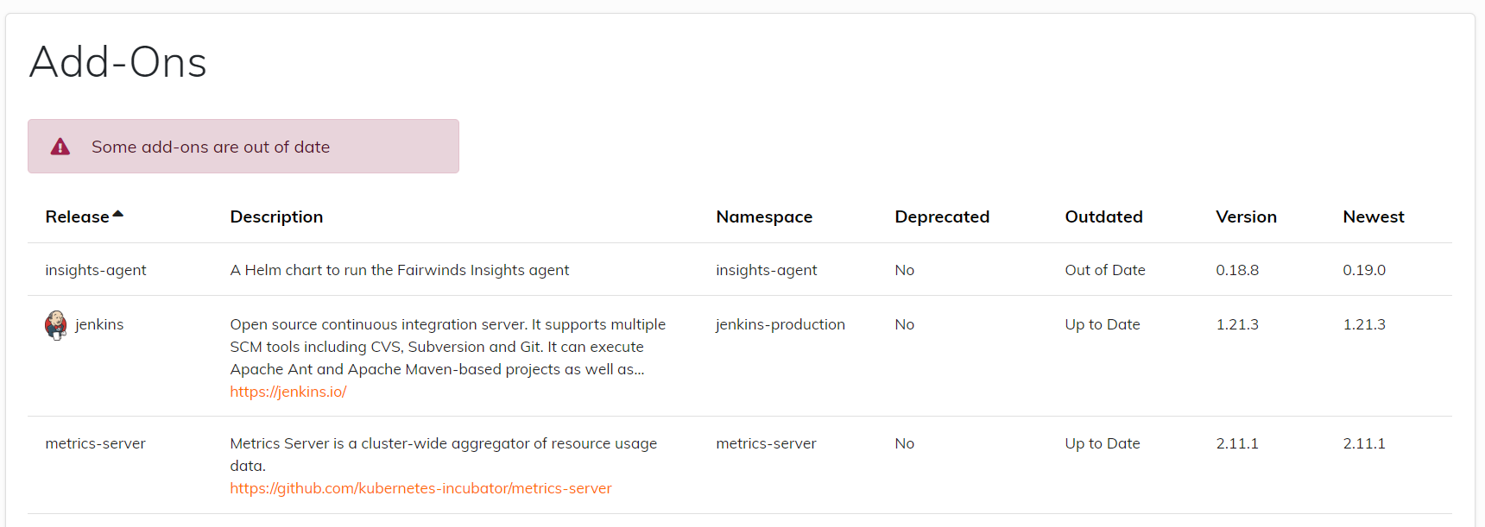Open the https://jenkins.io/ link
Screen dimensions: 1485x527
288,392
